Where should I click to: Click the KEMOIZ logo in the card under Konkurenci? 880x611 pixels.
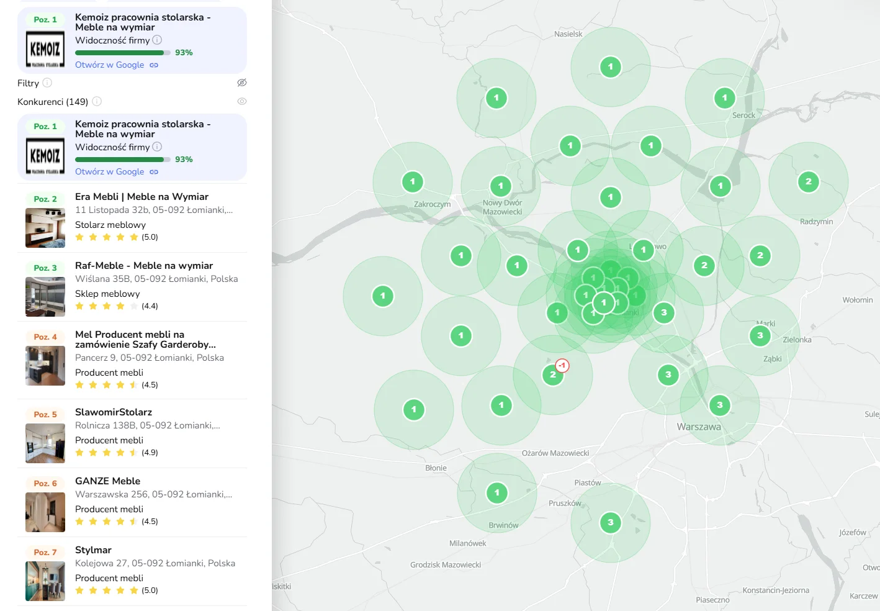pyautogui.click(x=45, y=156)
